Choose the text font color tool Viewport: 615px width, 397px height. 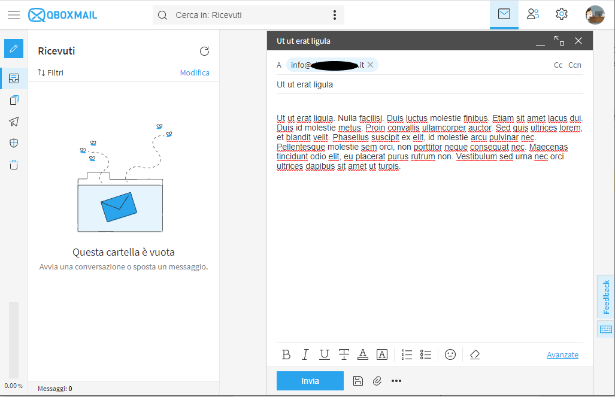click(362, 354)
